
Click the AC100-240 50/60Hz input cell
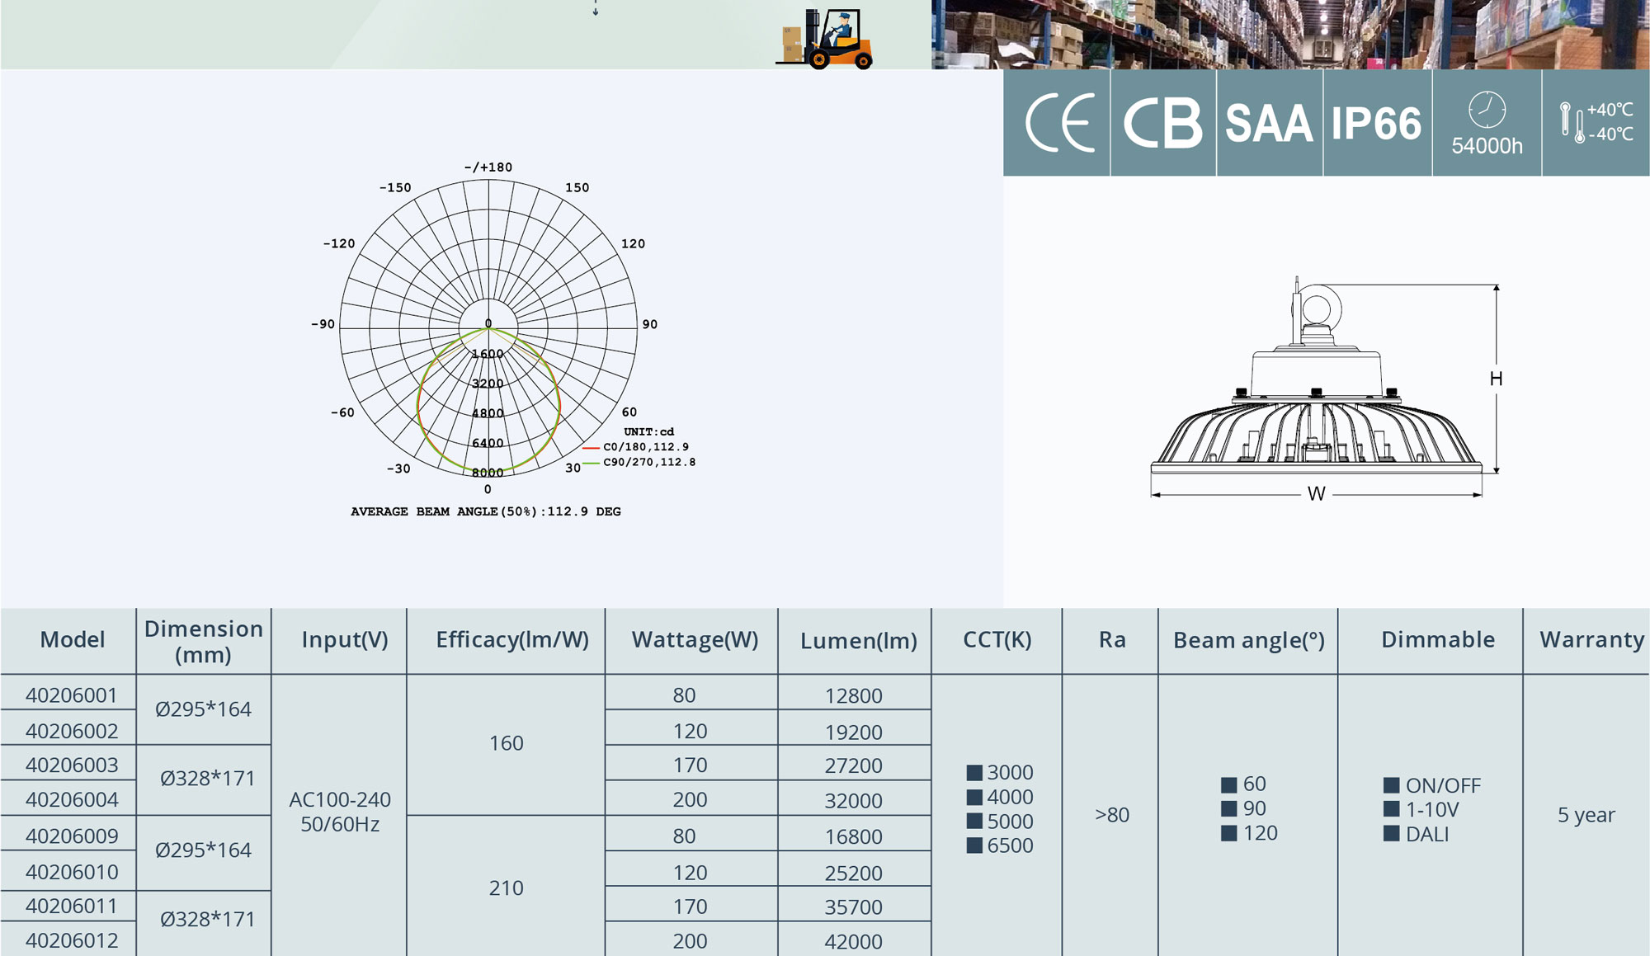tap(340, 812)
